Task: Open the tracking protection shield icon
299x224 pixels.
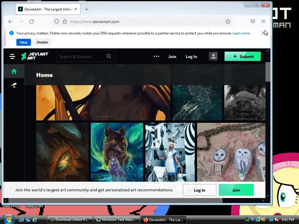Action: pos(57,21)
